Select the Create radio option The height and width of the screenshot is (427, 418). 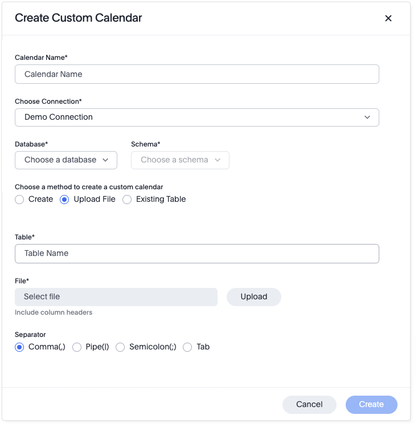tap(19, 200)
